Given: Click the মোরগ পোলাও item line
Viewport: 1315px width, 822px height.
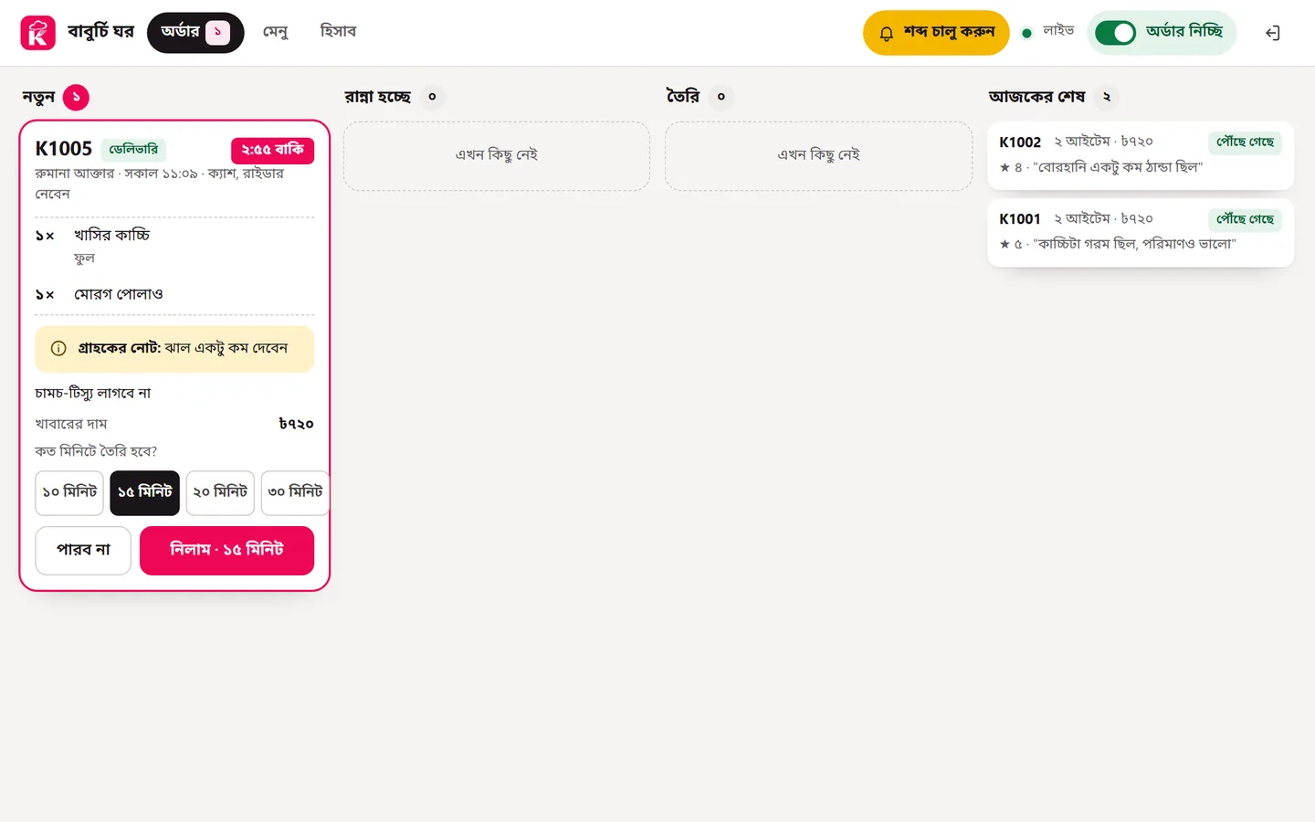Looking at the screenshot, I should [x=174, y=294].
